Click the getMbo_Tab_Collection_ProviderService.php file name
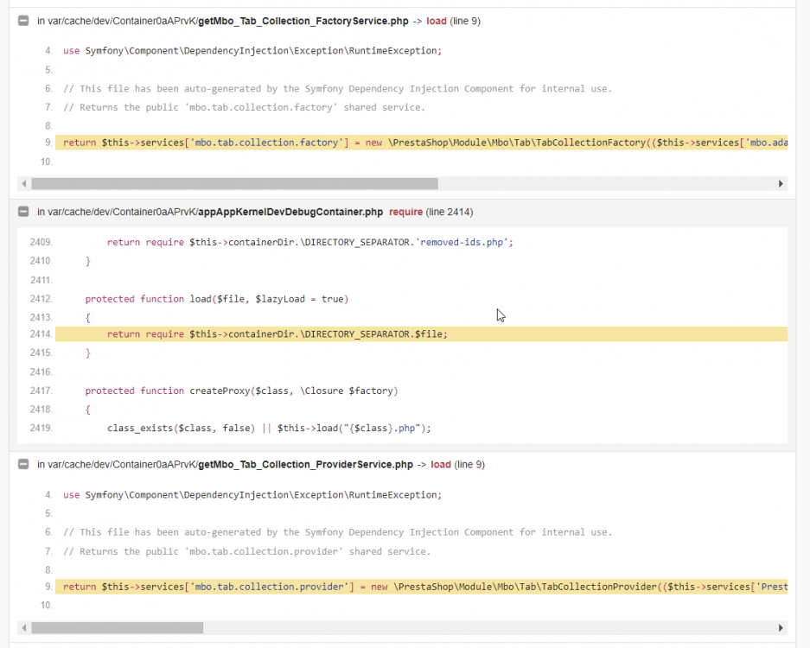The image size is (810, 648). (305, 465)
